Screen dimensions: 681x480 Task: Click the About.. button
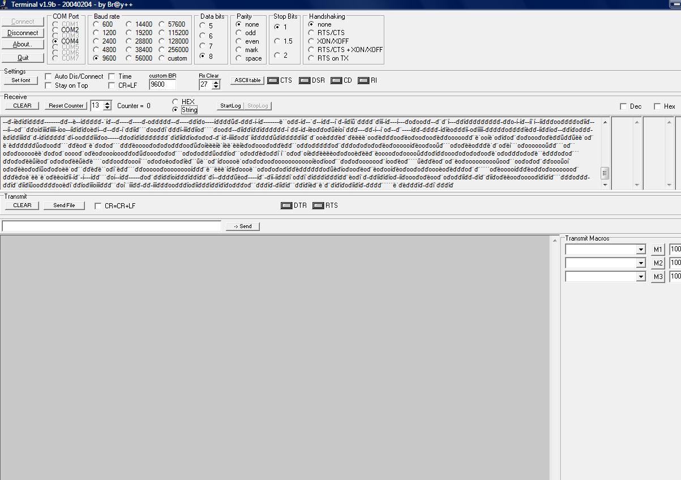pos(23,44)
